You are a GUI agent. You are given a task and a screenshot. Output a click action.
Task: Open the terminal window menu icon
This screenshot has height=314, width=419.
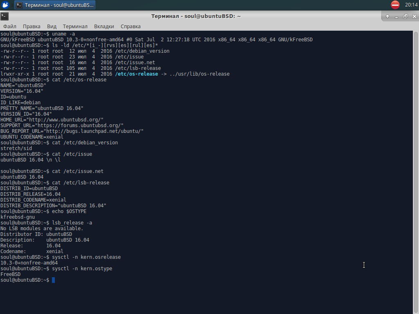[x=5, y=16]
